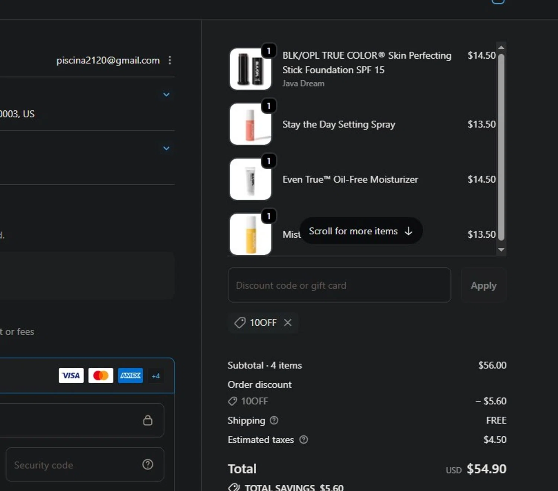
Task: Click the Stay the Day Setting Spray thumbnail
Action: [x=250, y=124]
